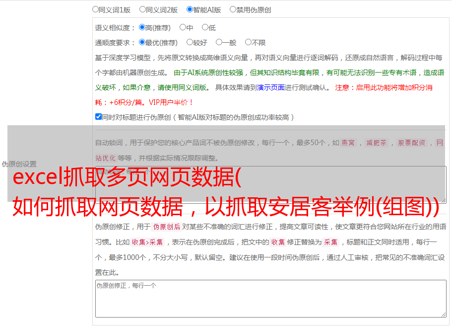Toggle the 同时对标题进行伪原创 checkbox
This screenshot has width=452, height=327.
[x=98, y=117]
